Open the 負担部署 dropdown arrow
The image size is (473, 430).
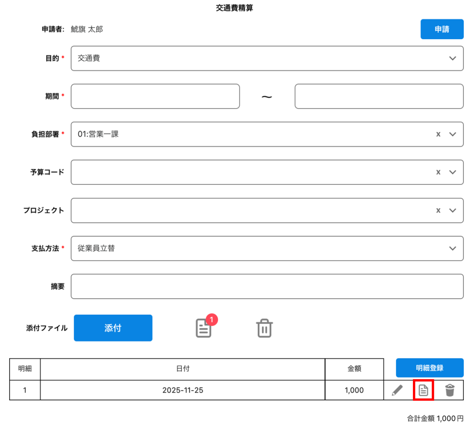pos(453,134)
